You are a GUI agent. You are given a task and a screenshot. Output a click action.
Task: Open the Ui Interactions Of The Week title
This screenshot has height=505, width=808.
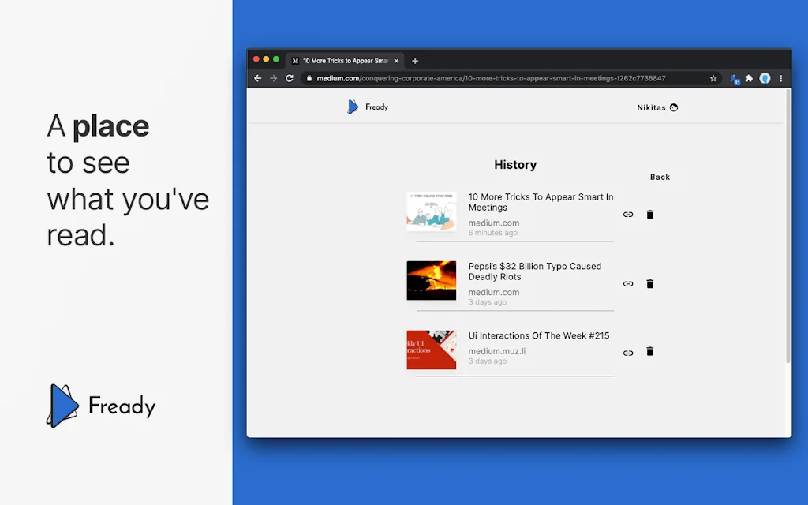(x=539, y=336)
